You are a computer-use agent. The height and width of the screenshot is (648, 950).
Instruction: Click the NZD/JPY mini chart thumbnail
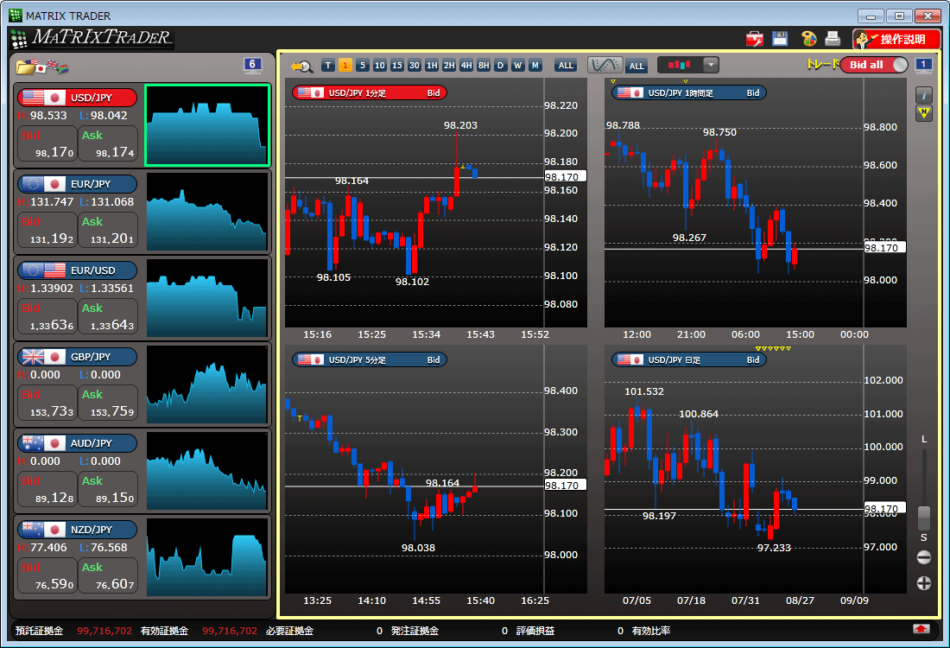pos(207,557)
